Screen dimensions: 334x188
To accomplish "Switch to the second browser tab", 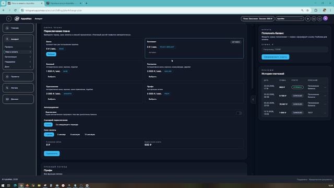I will click(64, 3).
